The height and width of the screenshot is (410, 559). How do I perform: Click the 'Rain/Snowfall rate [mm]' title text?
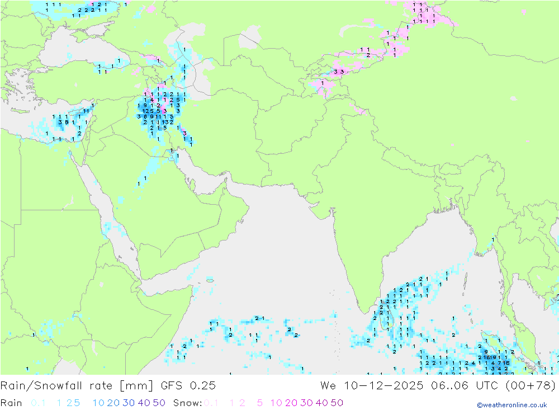pyautogui.click(x=77, y=386)
